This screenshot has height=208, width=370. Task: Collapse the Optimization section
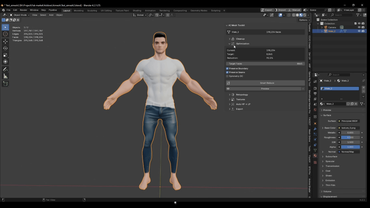[229, 44]
